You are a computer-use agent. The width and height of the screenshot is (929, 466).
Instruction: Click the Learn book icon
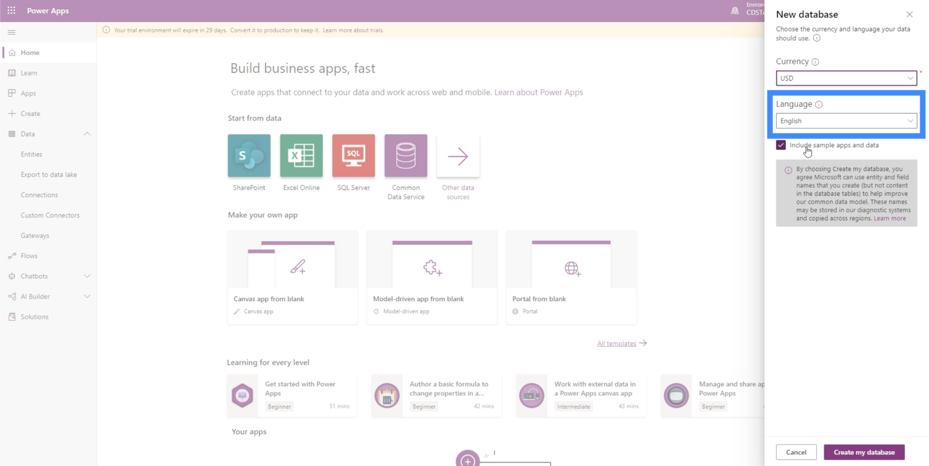pyautogui.click(x=12, y=73)
